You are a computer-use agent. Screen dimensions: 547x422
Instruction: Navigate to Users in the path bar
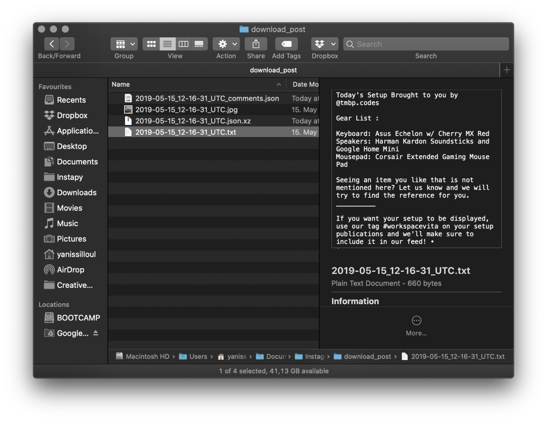tap(198, 356)
